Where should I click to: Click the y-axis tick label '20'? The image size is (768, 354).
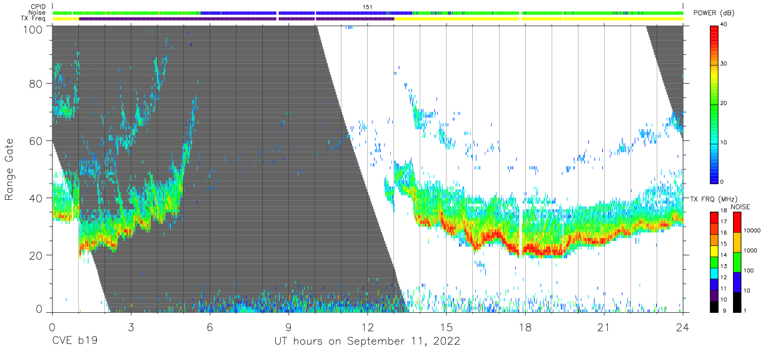click(36, 255)
